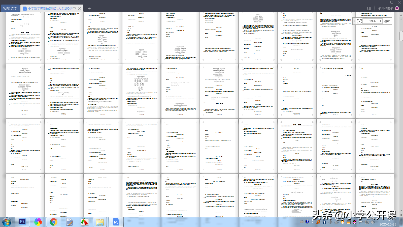Image resolution: width=403 pixels, height=227 pixels.
Task: Grab the zoom toolbar drag handle
Action: click(x=354, y=21)
